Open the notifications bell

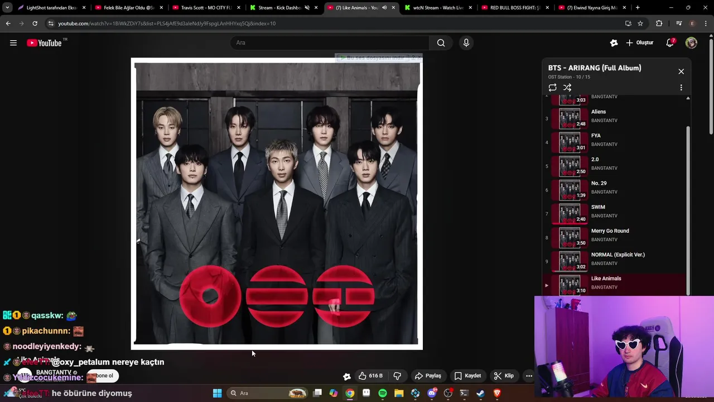[670, 42]
